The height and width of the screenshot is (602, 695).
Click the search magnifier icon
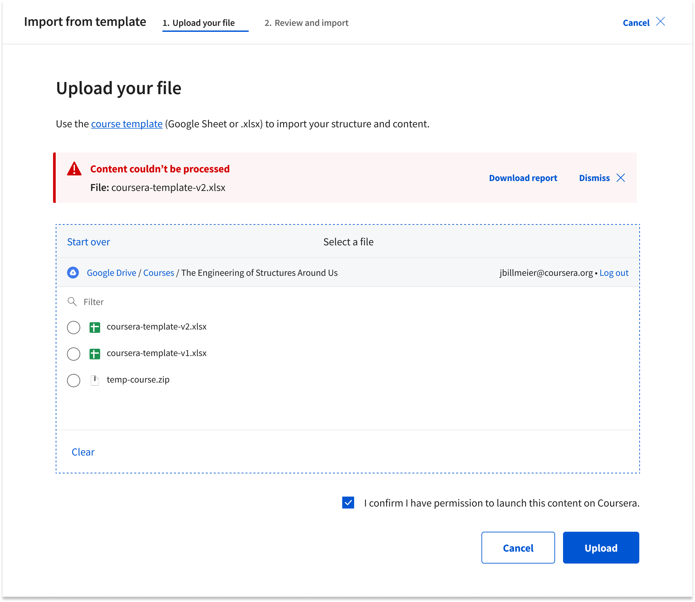click(x=72, y=302)
